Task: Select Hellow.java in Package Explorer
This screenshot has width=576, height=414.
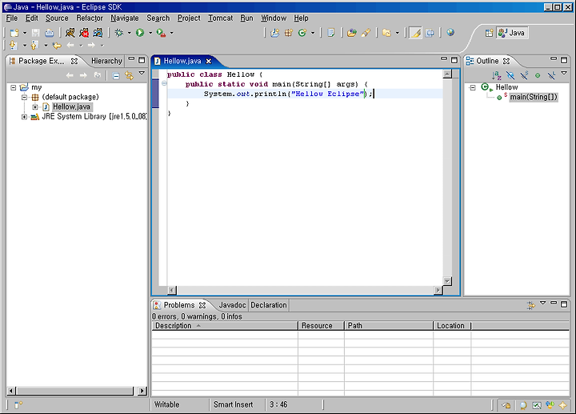Action: (x=71, y=107)
